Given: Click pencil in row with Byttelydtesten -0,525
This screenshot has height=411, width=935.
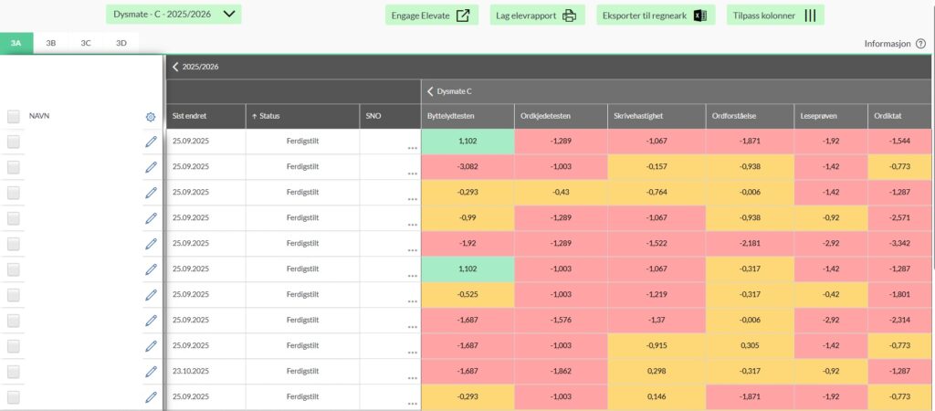Looking at the screenshot, I should point(151,295).
